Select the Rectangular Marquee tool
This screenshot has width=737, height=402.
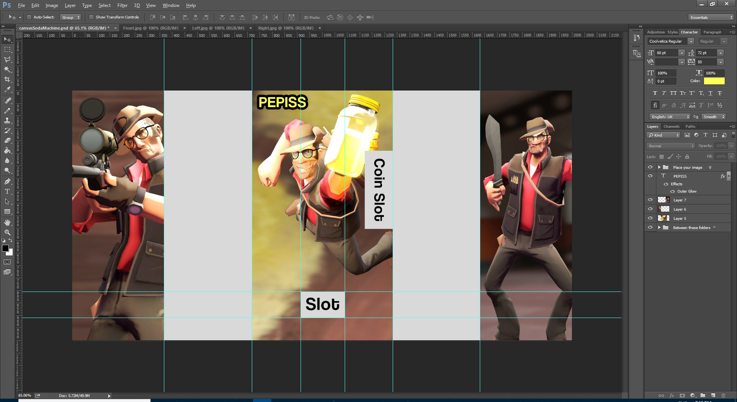tap(7, 49)
